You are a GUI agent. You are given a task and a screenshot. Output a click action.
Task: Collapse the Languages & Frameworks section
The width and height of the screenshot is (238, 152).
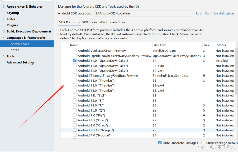pyautogui.click(x=4, y=37)
